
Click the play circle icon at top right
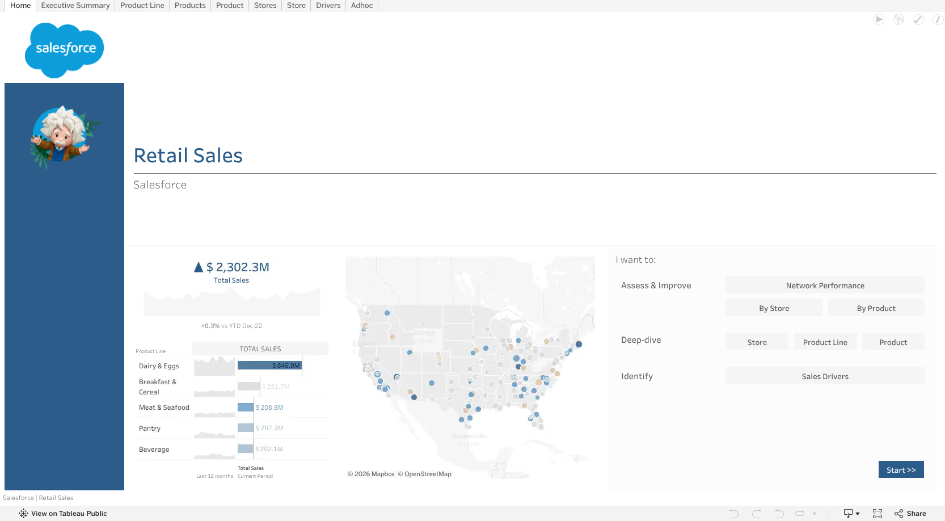tap(879, 19)
